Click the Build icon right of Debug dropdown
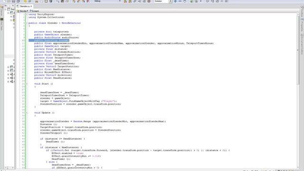The image size is (304, 171). 125,1
